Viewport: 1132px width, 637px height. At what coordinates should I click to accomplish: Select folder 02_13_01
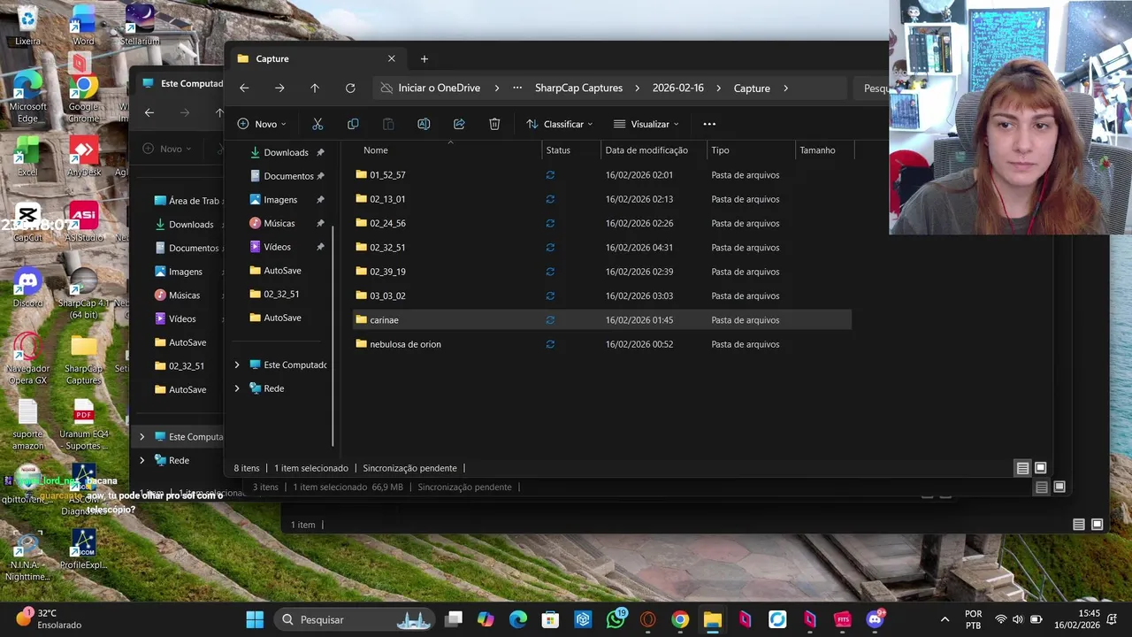click(601, 199)
